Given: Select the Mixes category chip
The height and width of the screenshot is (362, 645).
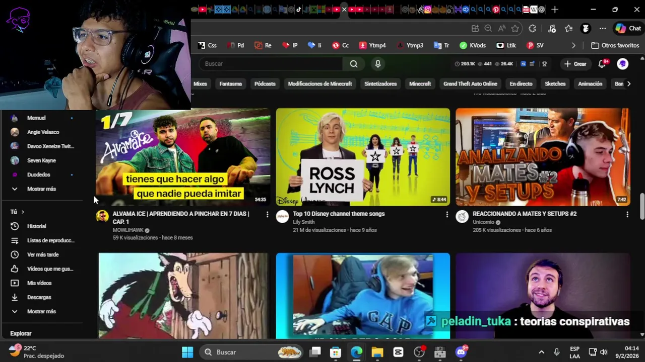Looking at the screenshot, I should tap(200, 84).
